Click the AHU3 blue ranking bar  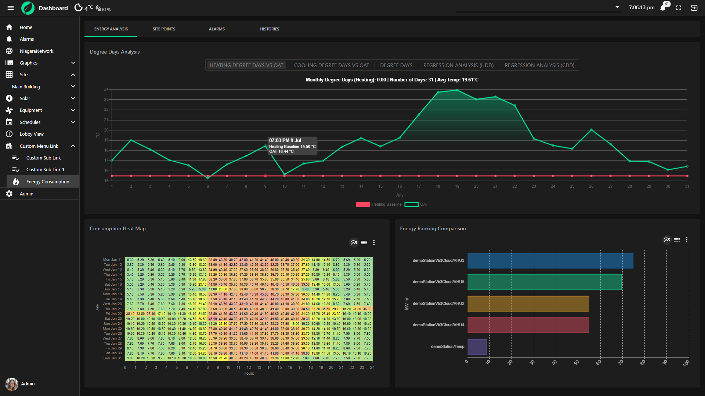[550, 260]
